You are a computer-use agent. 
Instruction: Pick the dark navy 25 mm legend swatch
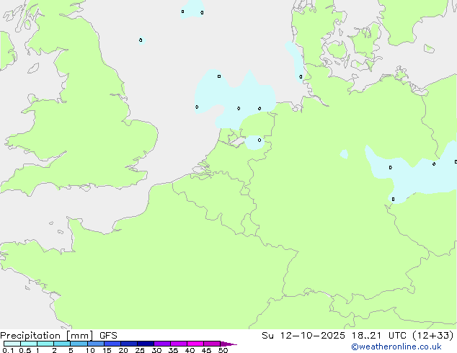[145, 344]
